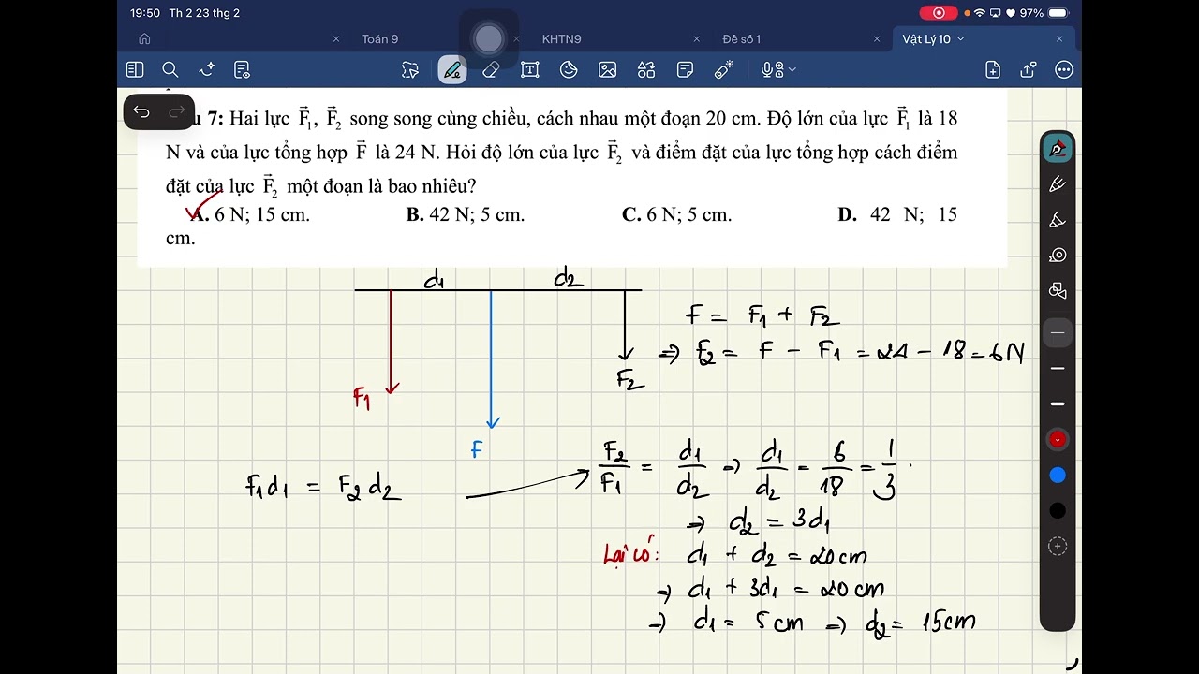Toggle the page thumbnails sidebar
This screenshot has height=674, width=1199.
click(x=135, y=69)
